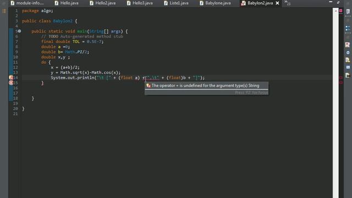Viewport: 352px width, 198px height.
Task: Switch to the Hello3.java tab
Action: click(x=140, y=3)
